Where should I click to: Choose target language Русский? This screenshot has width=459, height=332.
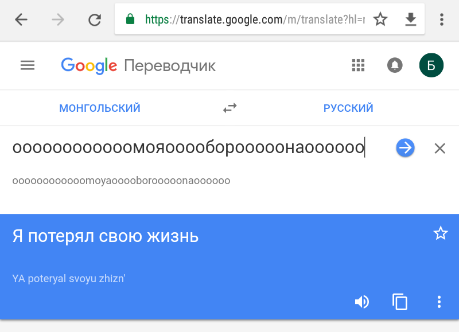pos(348,108)
